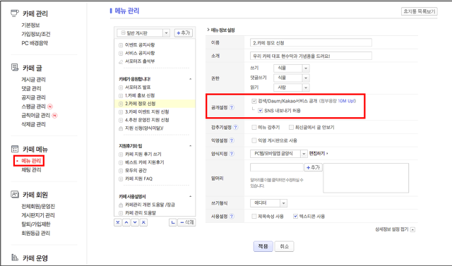Collapse the 지원후기와 팁 group

(x=190, y=146)
